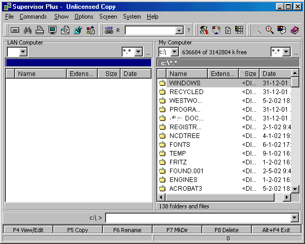Open the Commands menu
The image size is (305, 244).
click(33, 17)
